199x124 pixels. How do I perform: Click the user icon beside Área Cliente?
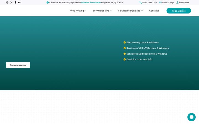click(177, 2)
